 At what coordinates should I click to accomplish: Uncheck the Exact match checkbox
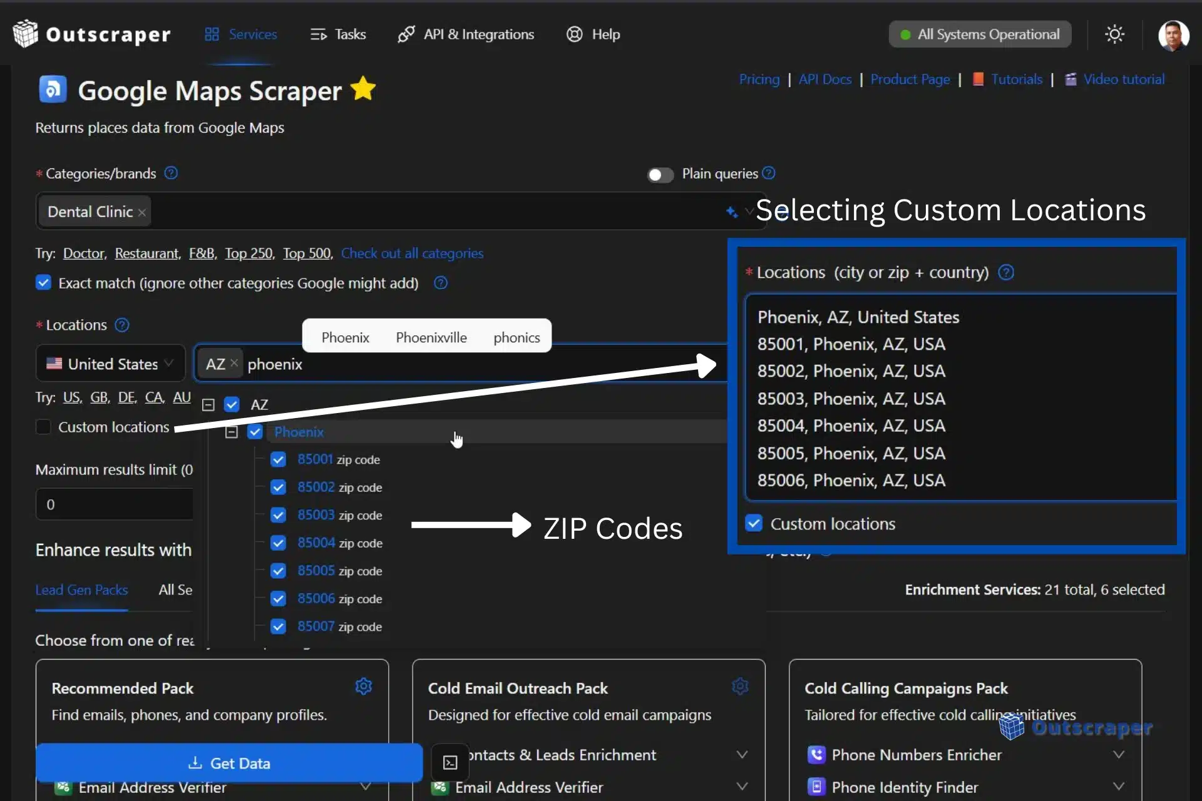pos(43,283)
